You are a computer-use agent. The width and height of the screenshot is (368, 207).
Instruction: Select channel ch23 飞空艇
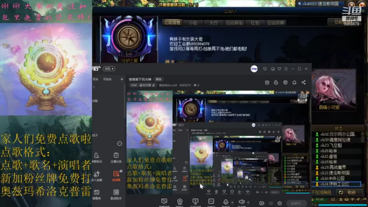click(x=336, y=145)
